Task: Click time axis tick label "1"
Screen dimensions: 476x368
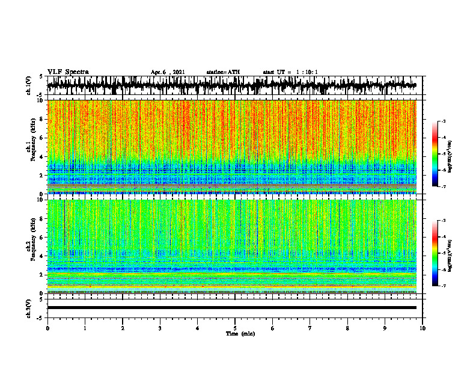Action: point(85,328)
